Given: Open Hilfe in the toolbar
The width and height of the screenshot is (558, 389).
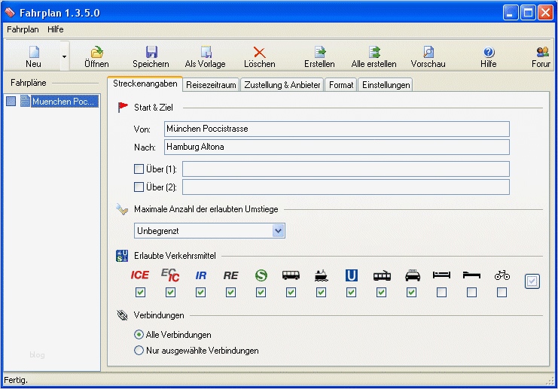Looking at the screenshot, I should click(x=489, y=57).
